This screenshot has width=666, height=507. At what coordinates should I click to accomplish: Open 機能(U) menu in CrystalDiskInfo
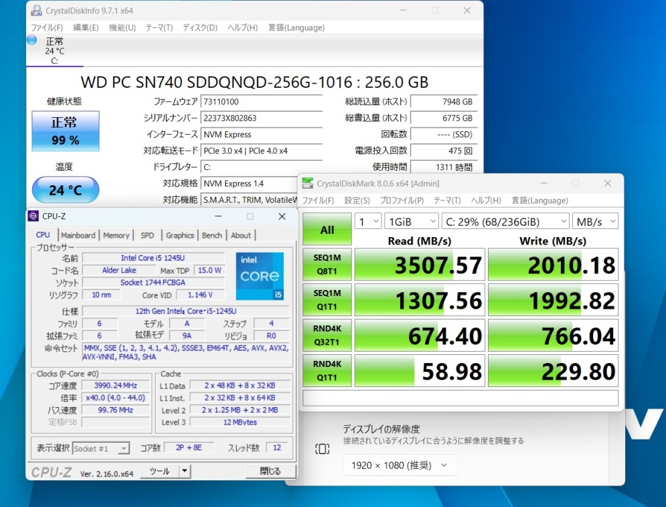coord(122,27)
